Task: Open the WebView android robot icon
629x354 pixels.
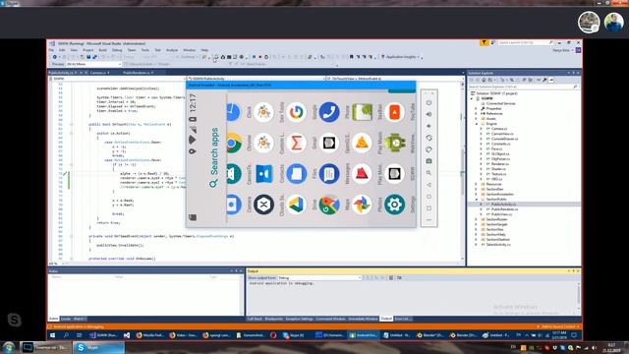Action: tap(394, 143)
